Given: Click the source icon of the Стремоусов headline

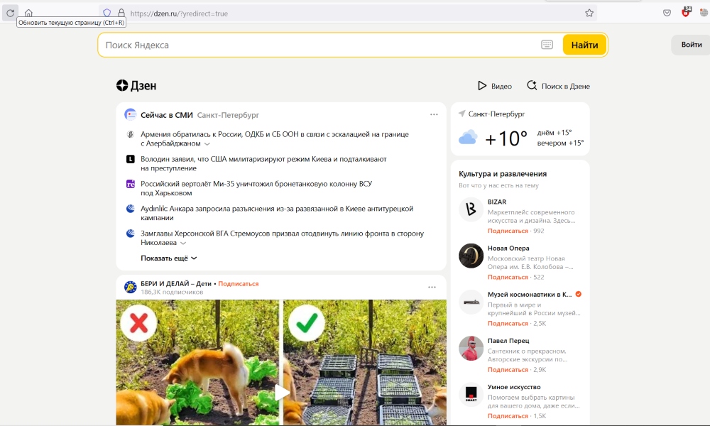Looking at the screenshot, I should click(x=131, y=234).
